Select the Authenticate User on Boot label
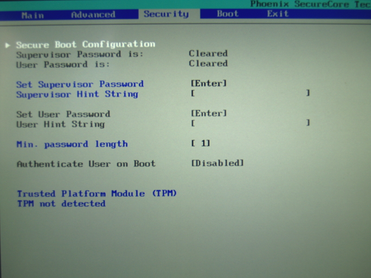Screen dimensions: 371x278 click(x=86, y=164)
